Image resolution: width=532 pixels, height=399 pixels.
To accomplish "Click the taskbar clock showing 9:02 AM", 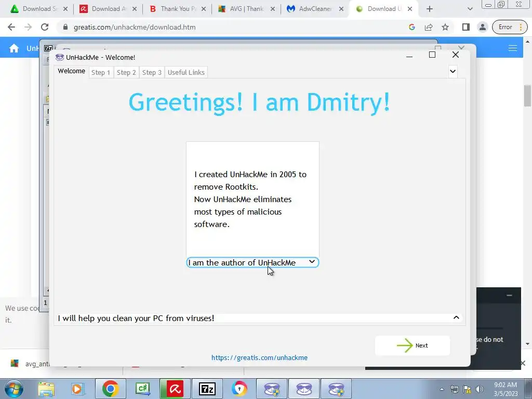I will 506,389.
